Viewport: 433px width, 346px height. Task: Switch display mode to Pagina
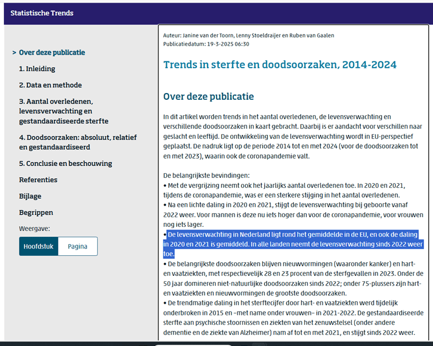(x=78, y=246)
